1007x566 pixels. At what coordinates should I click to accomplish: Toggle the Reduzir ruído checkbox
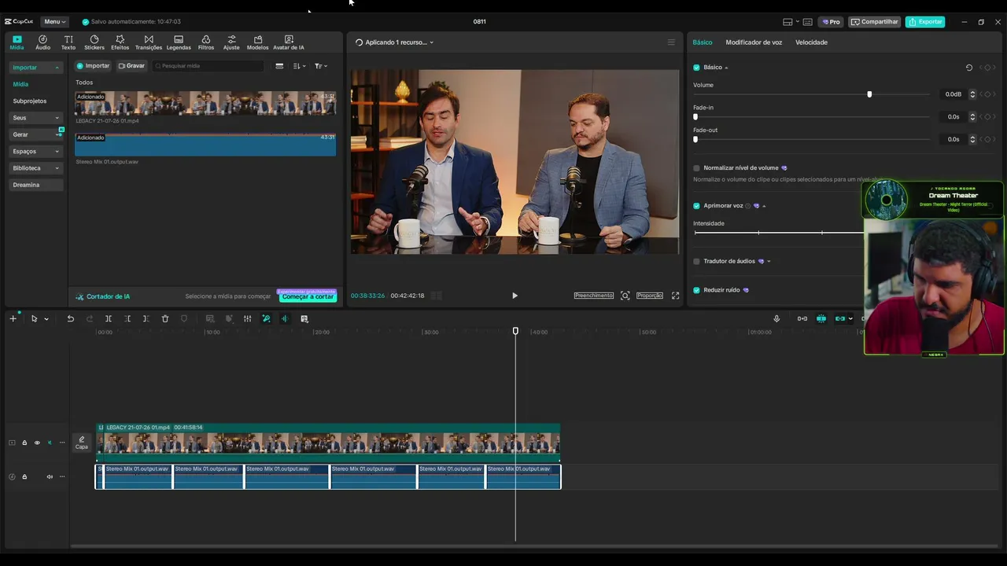click(696, 290)
